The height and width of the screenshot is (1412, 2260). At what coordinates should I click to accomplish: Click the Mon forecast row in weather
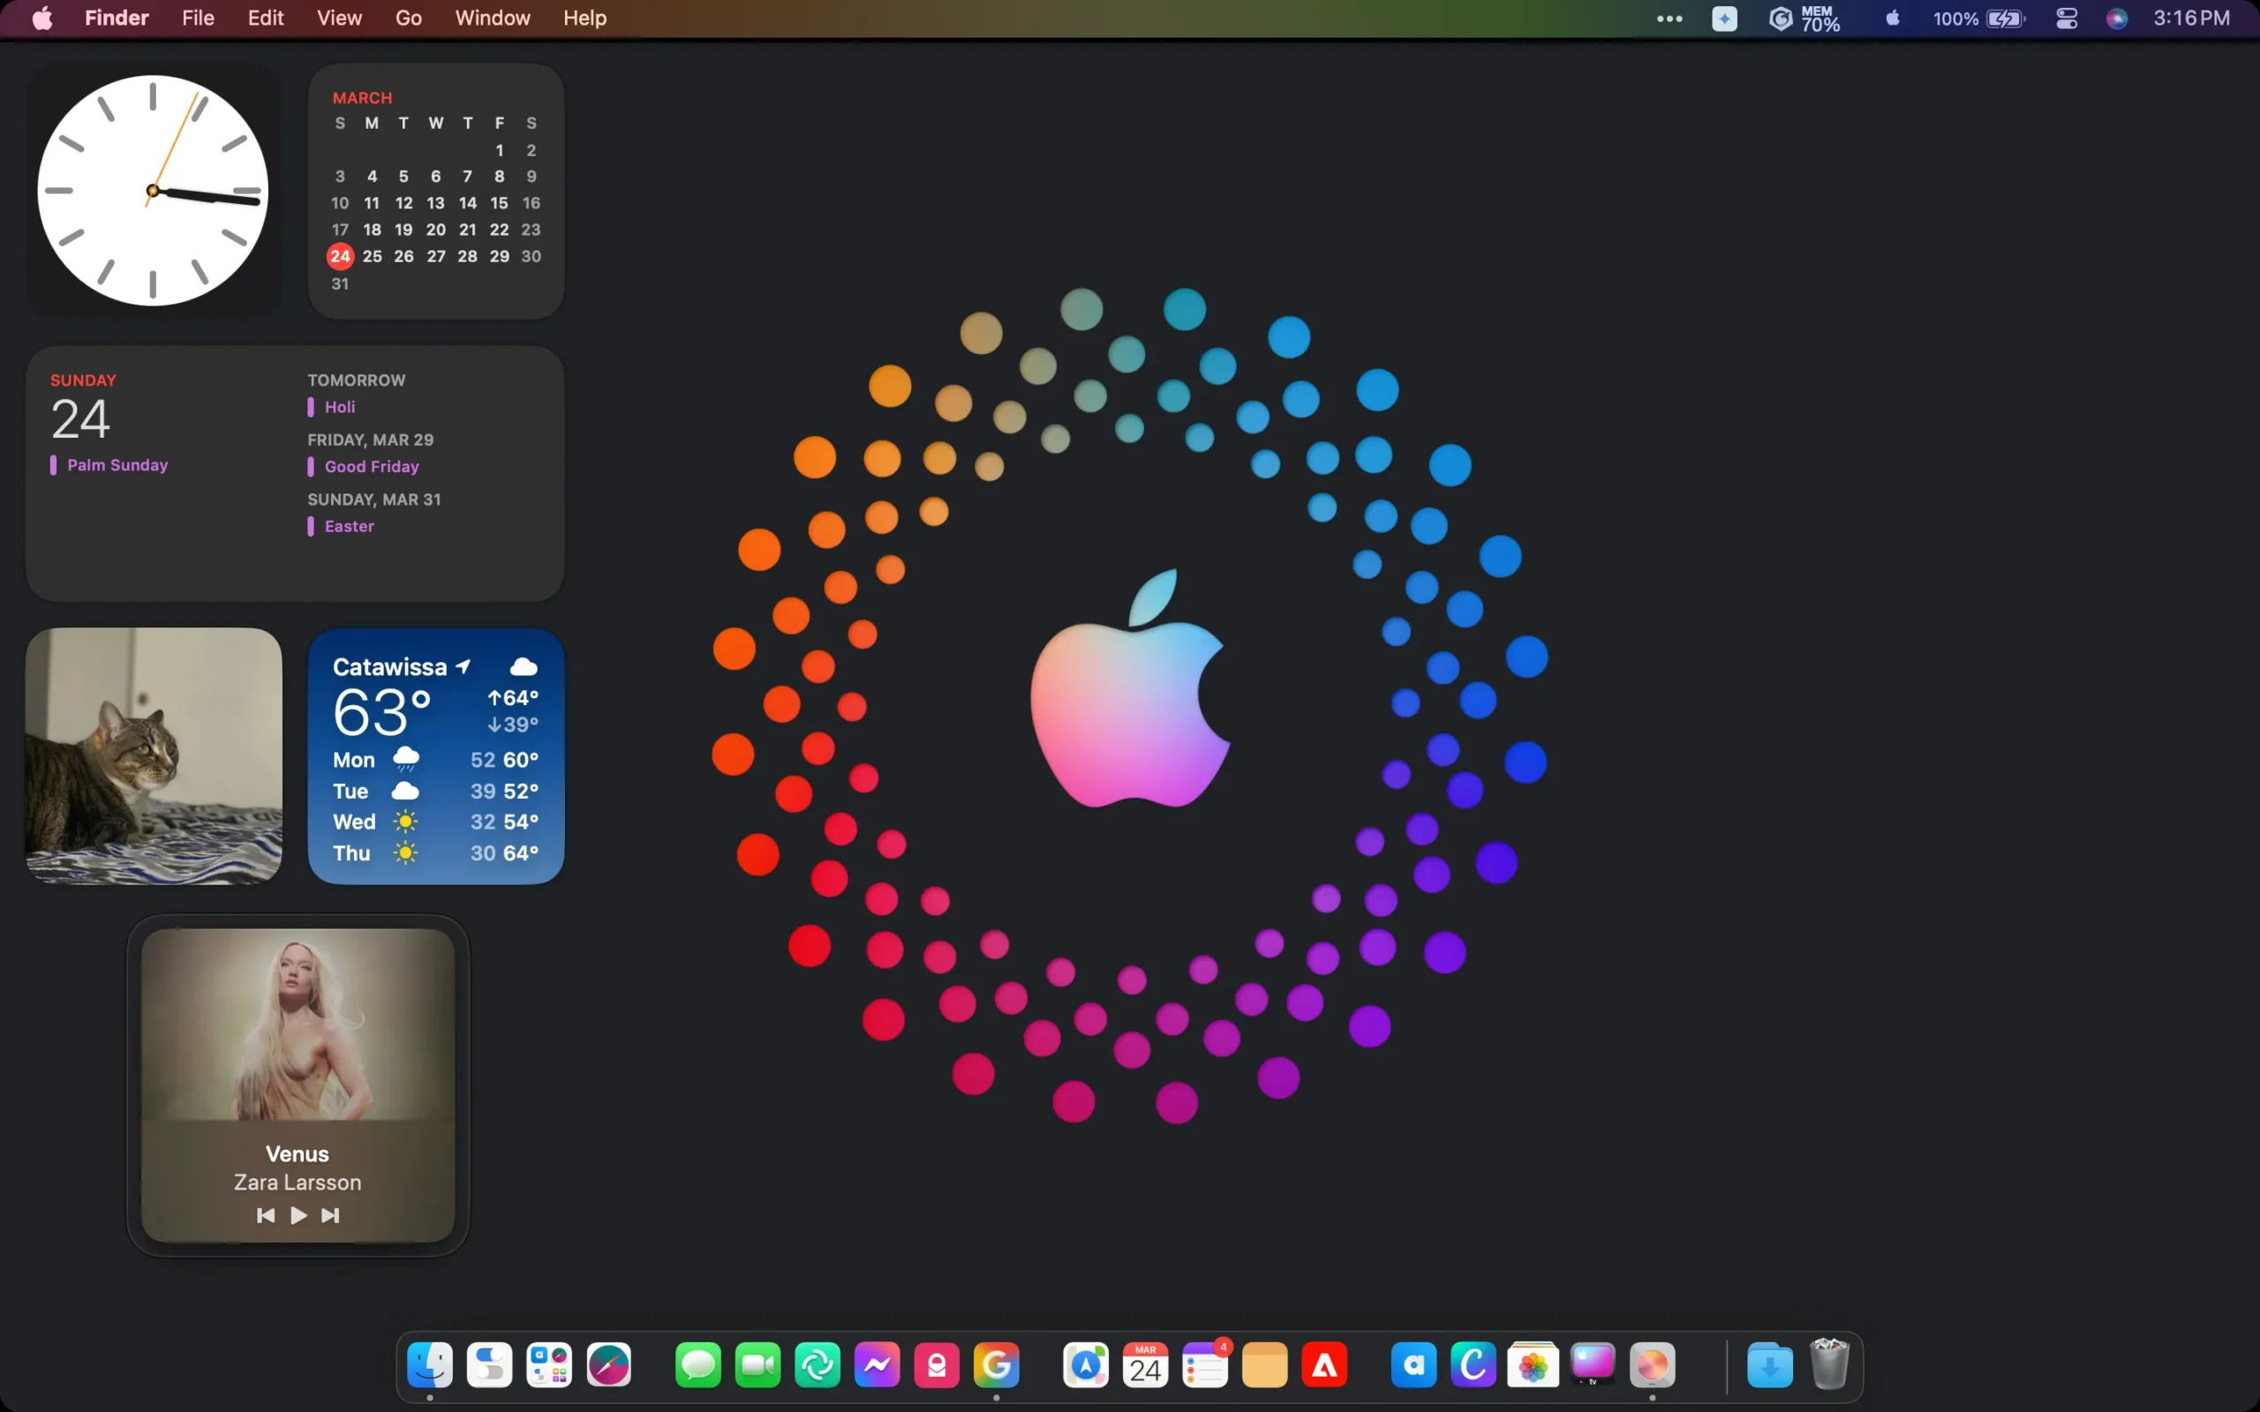point(436,759)
